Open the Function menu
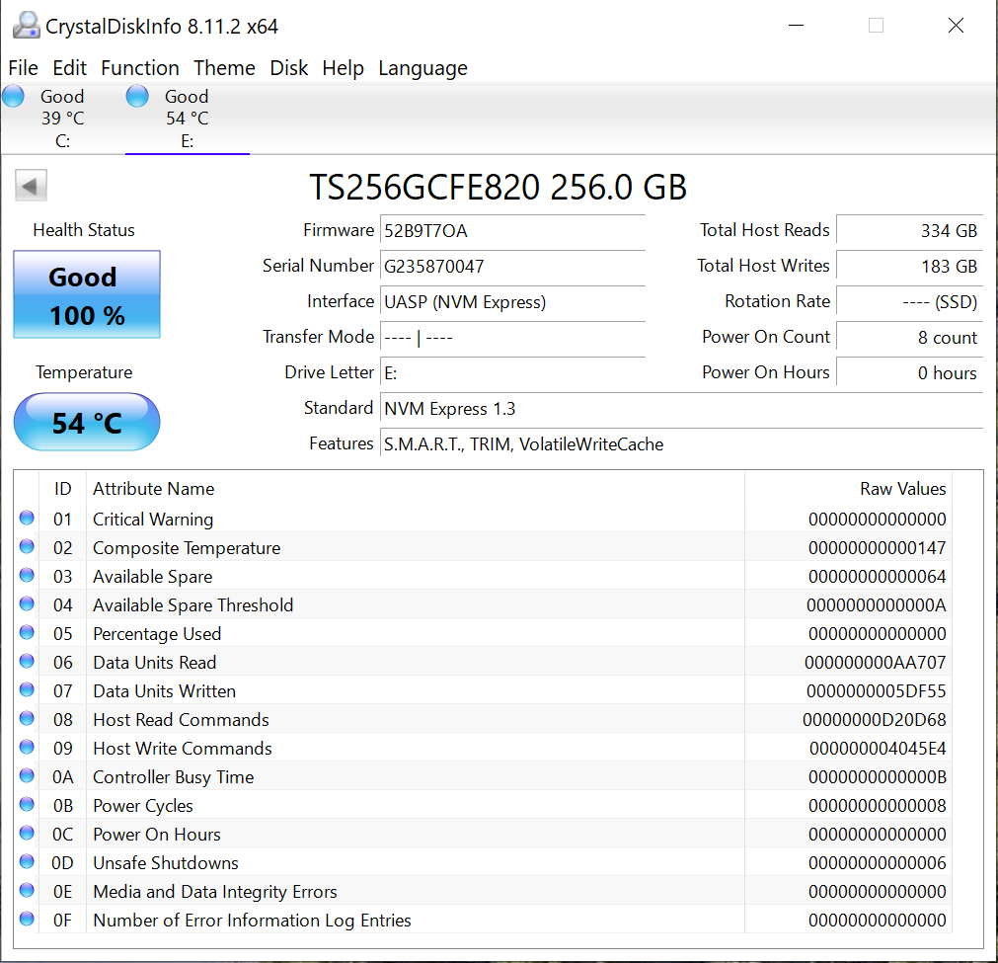The height and width of the screenshot is (963, 998). pos(140,68)
